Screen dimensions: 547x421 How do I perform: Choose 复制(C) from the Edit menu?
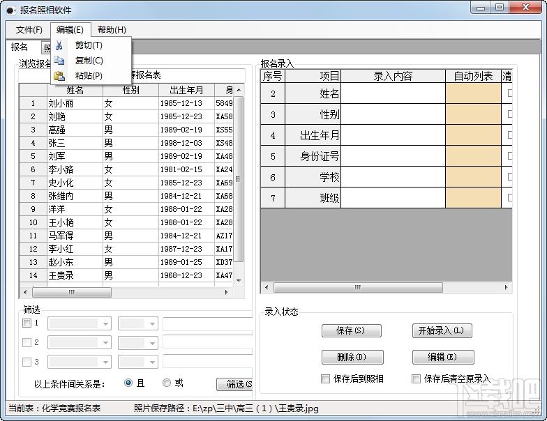click(89, 61)
